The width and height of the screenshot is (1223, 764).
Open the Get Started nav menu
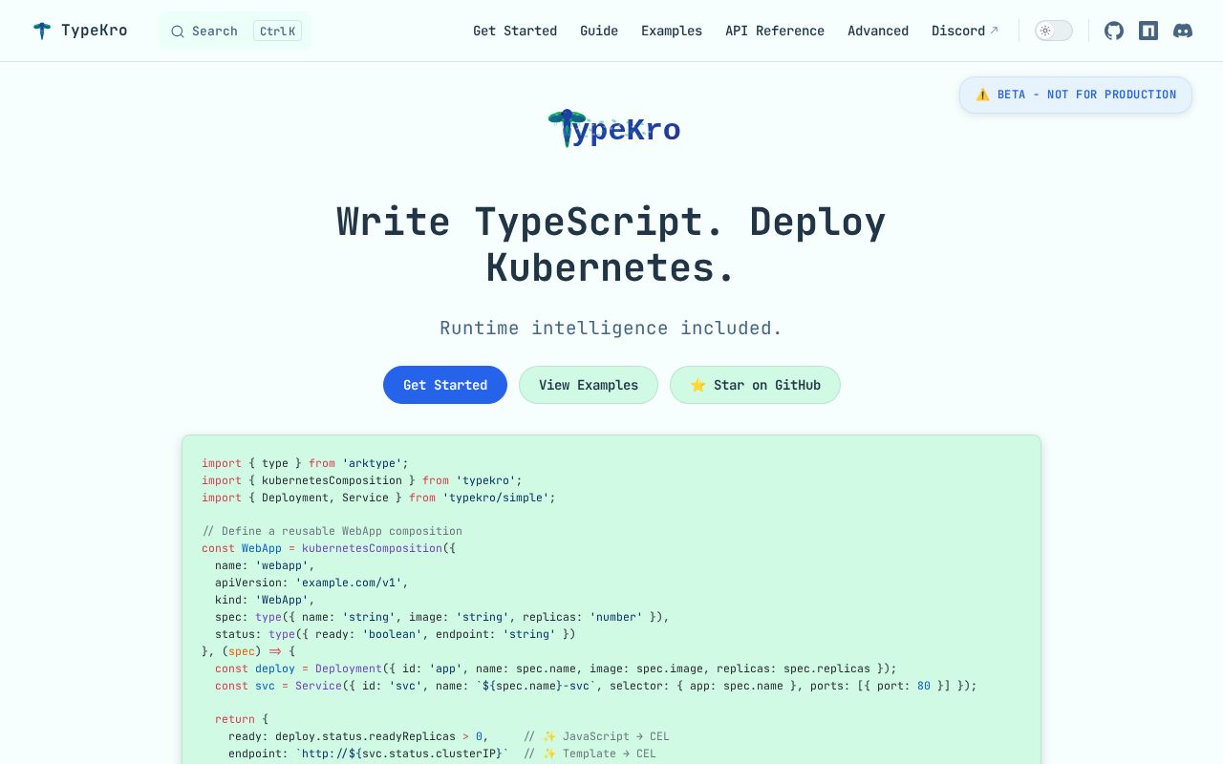pyautogui.click(x=515, y=31)
